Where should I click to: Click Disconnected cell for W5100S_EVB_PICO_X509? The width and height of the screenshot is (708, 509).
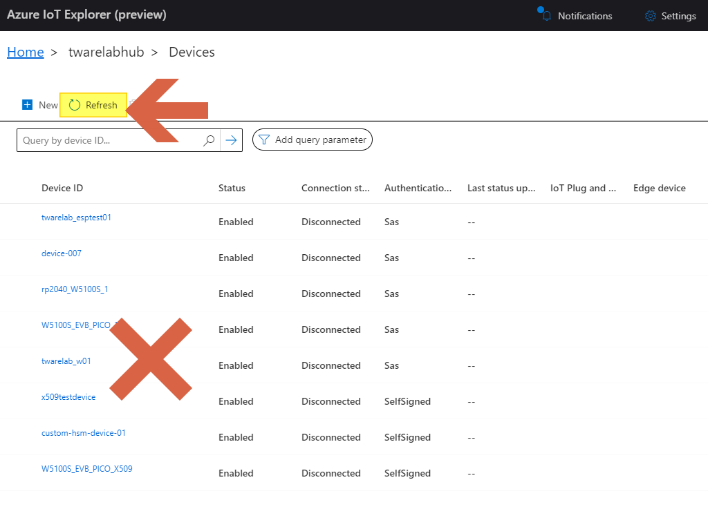tap(331, 473)
